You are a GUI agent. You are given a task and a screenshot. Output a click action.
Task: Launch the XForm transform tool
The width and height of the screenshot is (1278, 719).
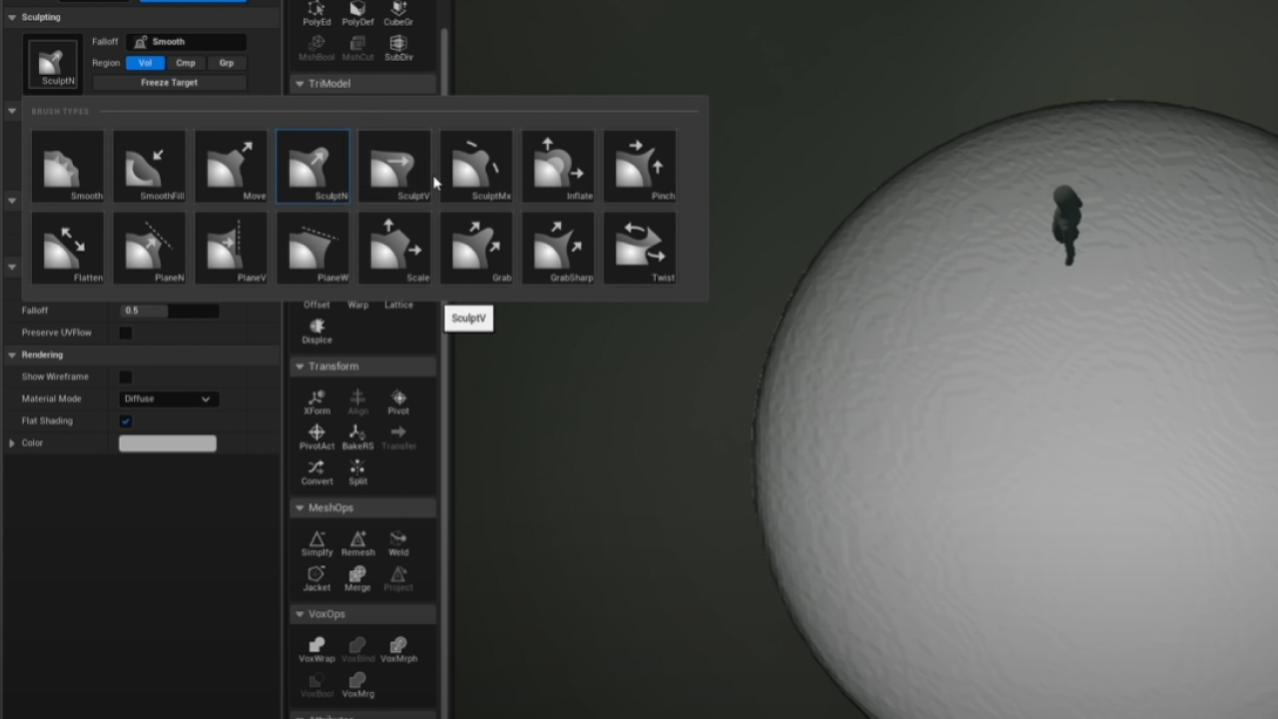pos(317,402)
